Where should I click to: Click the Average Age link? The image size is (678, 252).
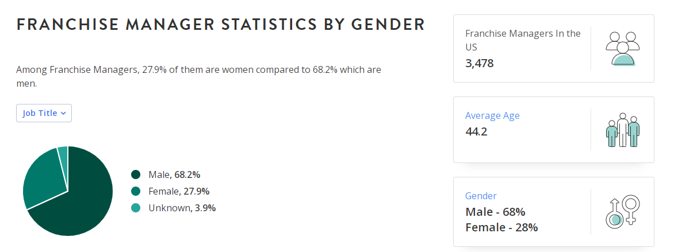(492, 115)
